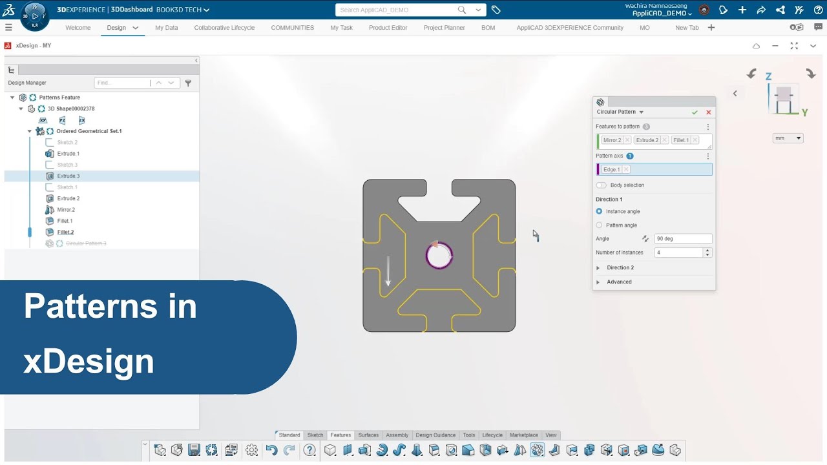The height and width of the screenshot is (465, 827).
Task: Select Fillet.2 in the design tree
Action: click(x=65, y=232)
